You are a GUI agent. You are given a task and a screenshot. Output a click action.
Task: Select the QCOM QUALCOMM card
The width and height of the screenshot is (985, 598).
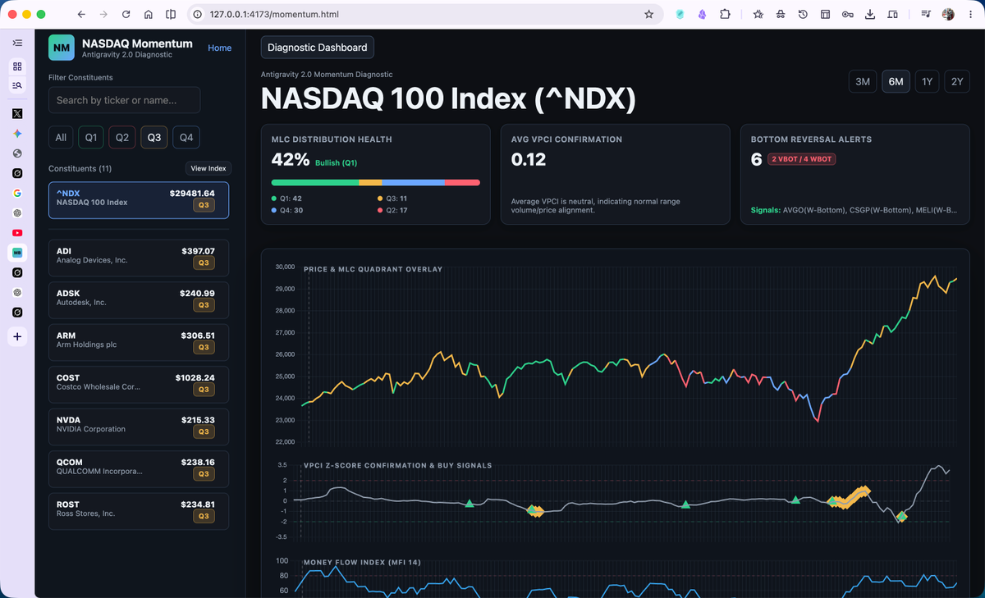pos(139,469)
